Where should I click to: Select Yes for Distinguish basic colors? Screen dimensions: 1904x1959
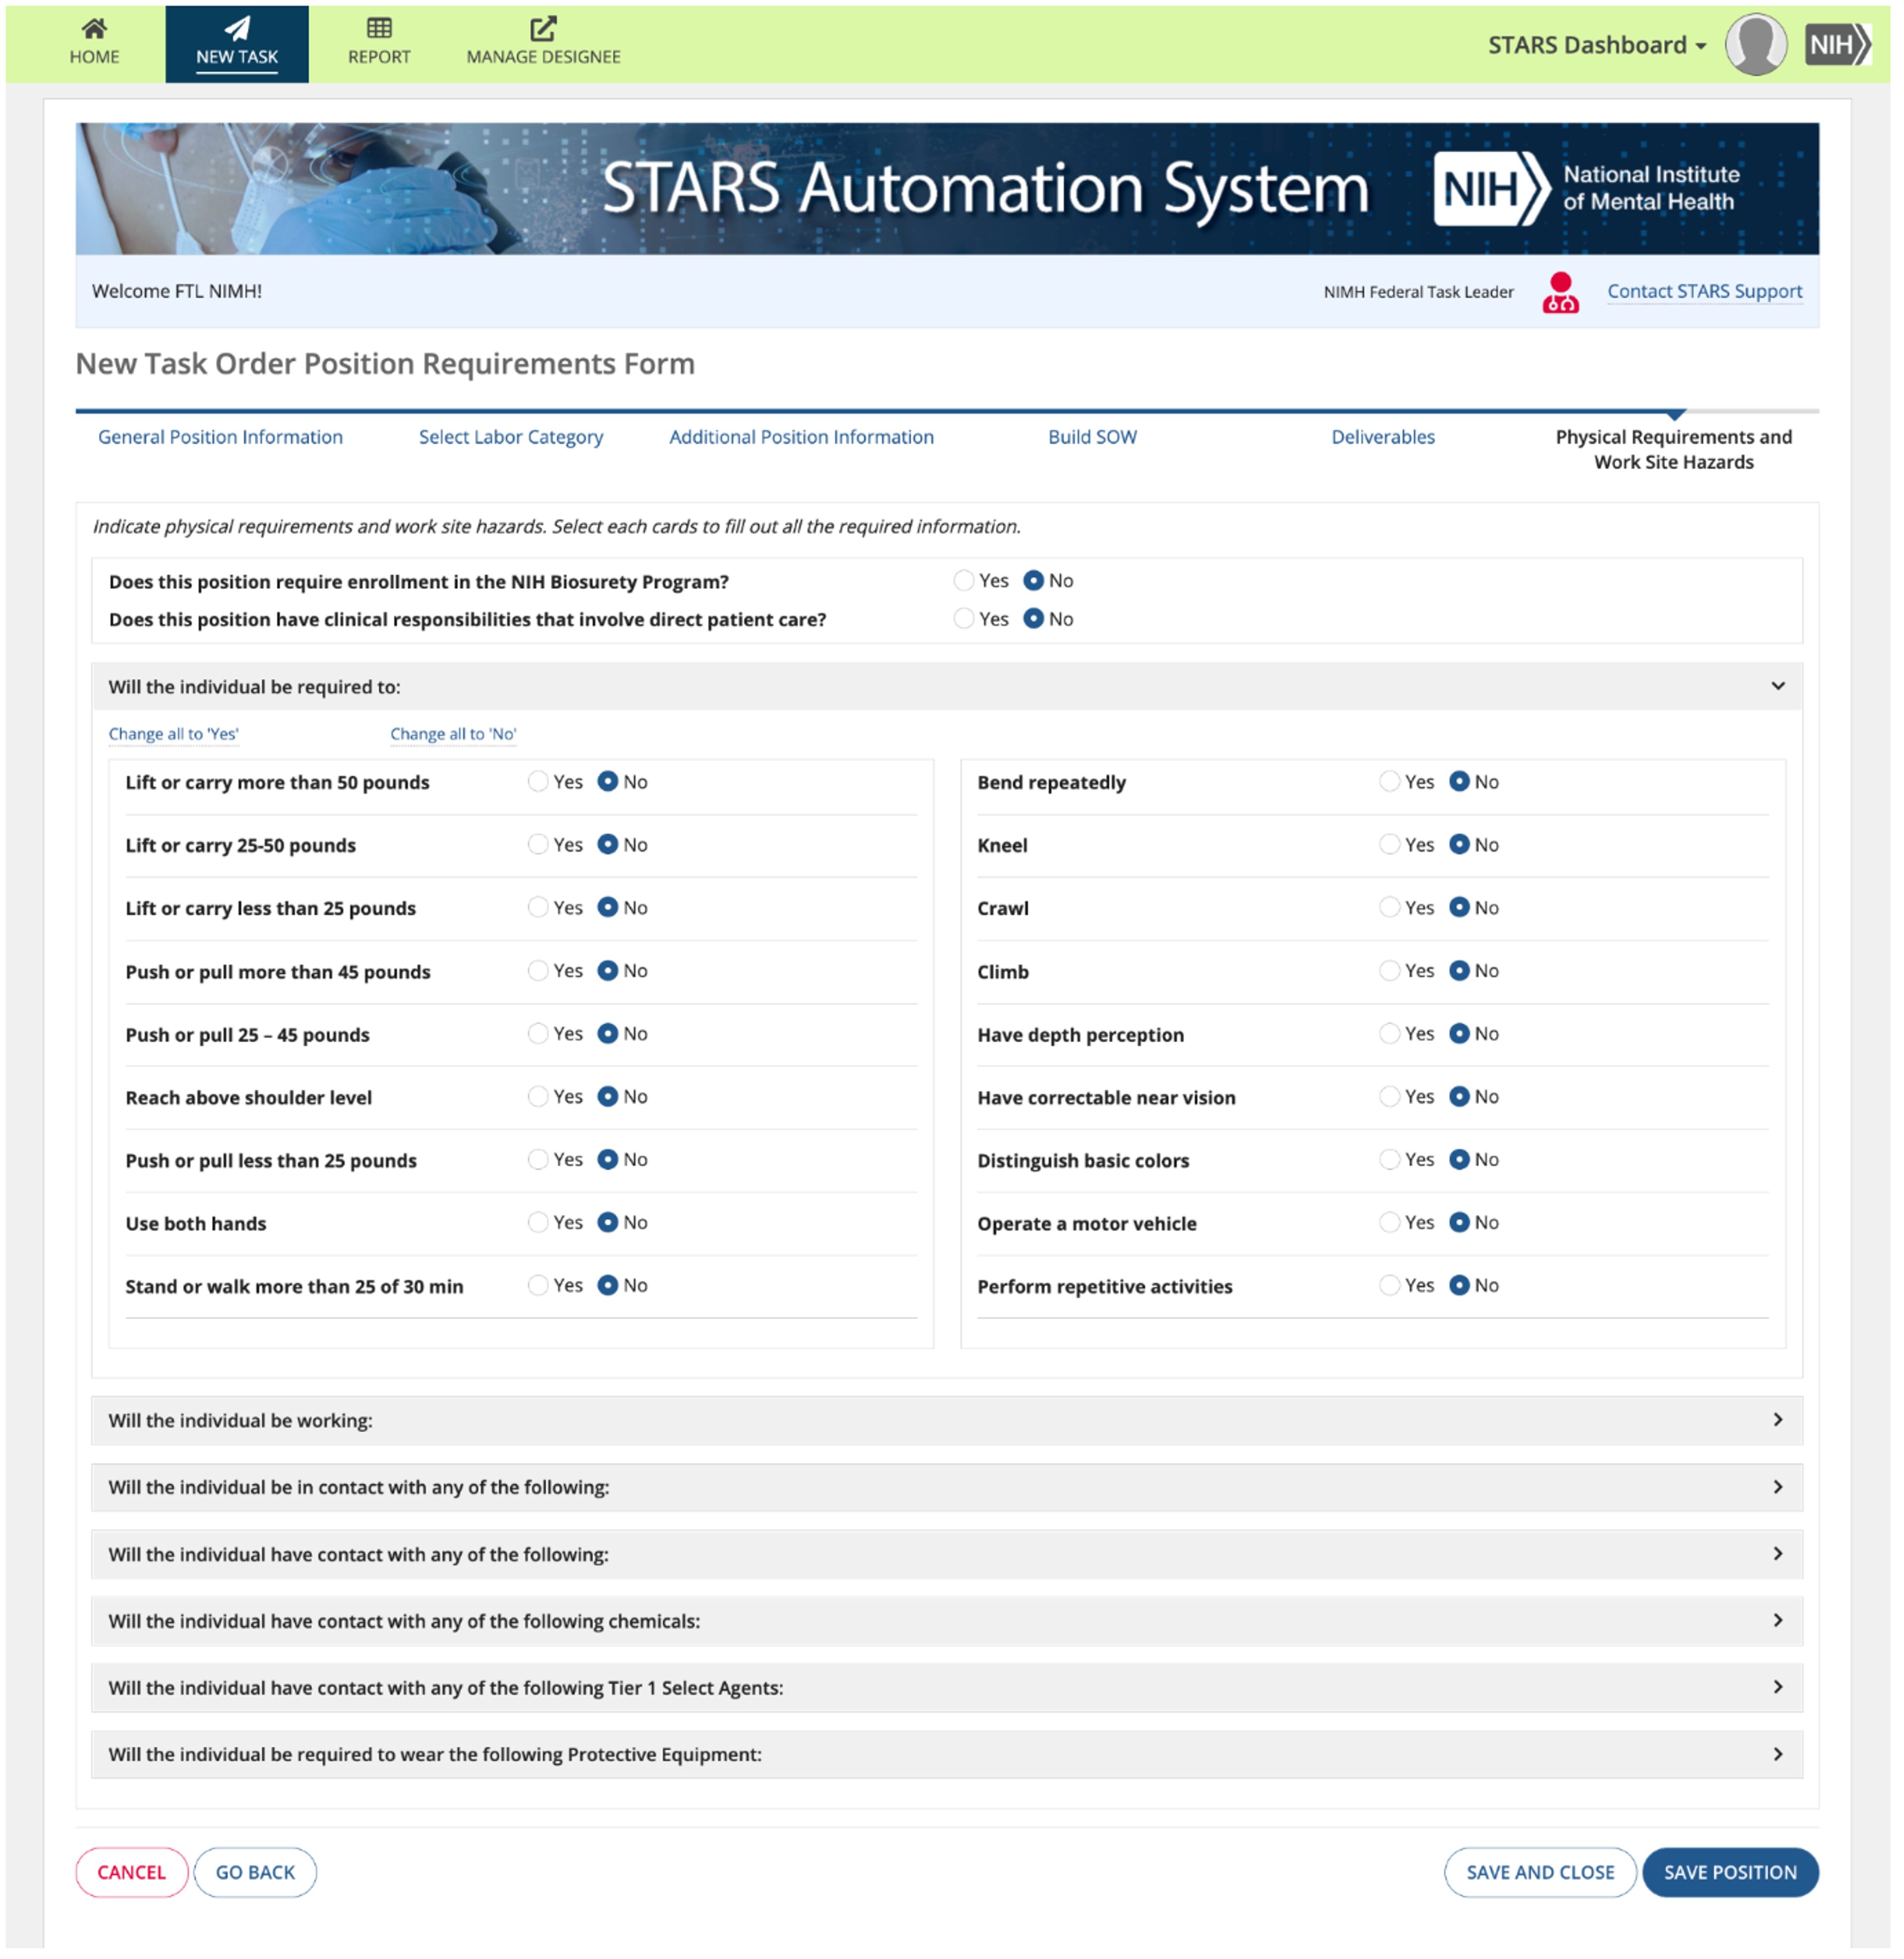(x=1390, y=1160)
